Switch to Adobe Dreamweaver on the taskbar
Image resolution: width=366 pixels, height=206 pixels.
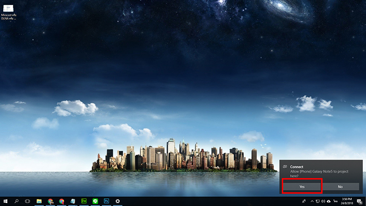coord(84,201)
